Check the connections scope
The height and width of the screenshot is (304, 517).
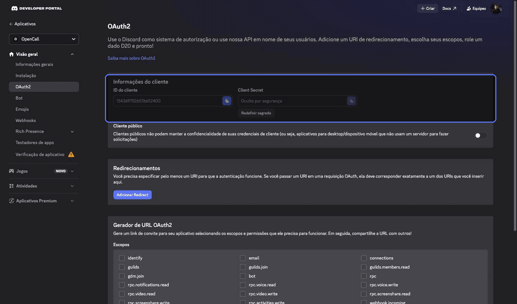coord(363,258)
